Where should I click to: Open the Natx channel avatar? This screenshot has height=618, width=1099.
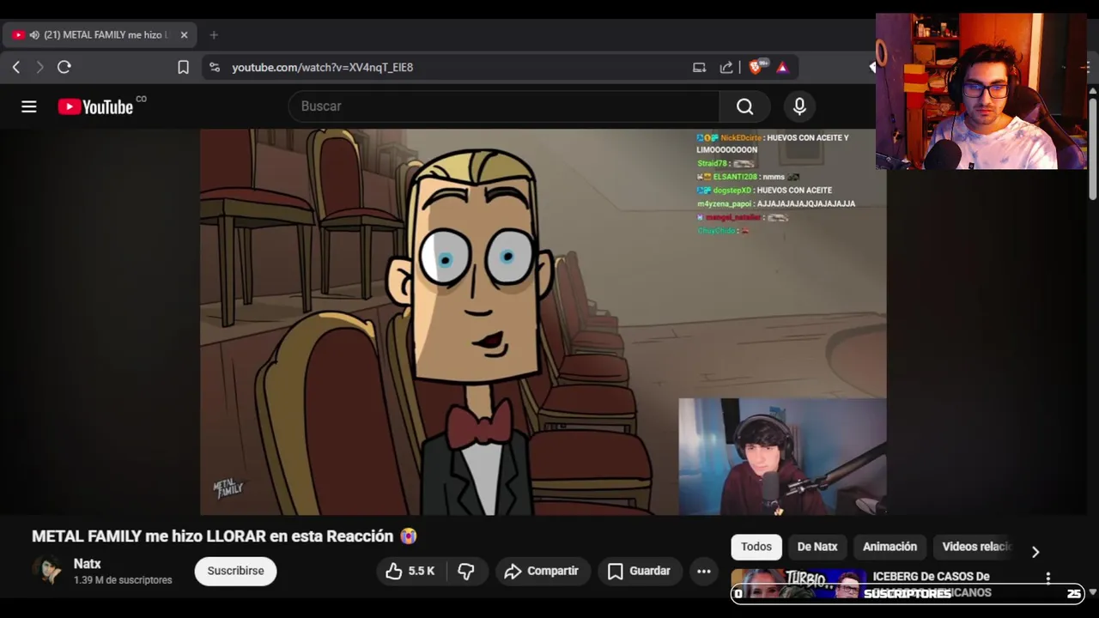[x=48, y=571]
